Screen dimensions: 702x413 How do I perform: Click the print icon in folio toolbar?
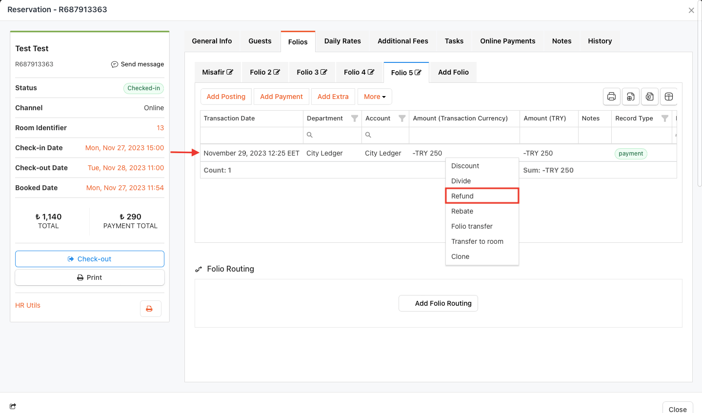click(x=611, y=97)
